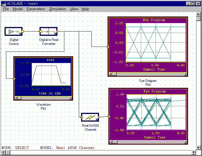Image resolution: width=202 pixels, height=156 pixels.
Task: Click the Eye Diagram Plot label text
Action: pos(148,82)
